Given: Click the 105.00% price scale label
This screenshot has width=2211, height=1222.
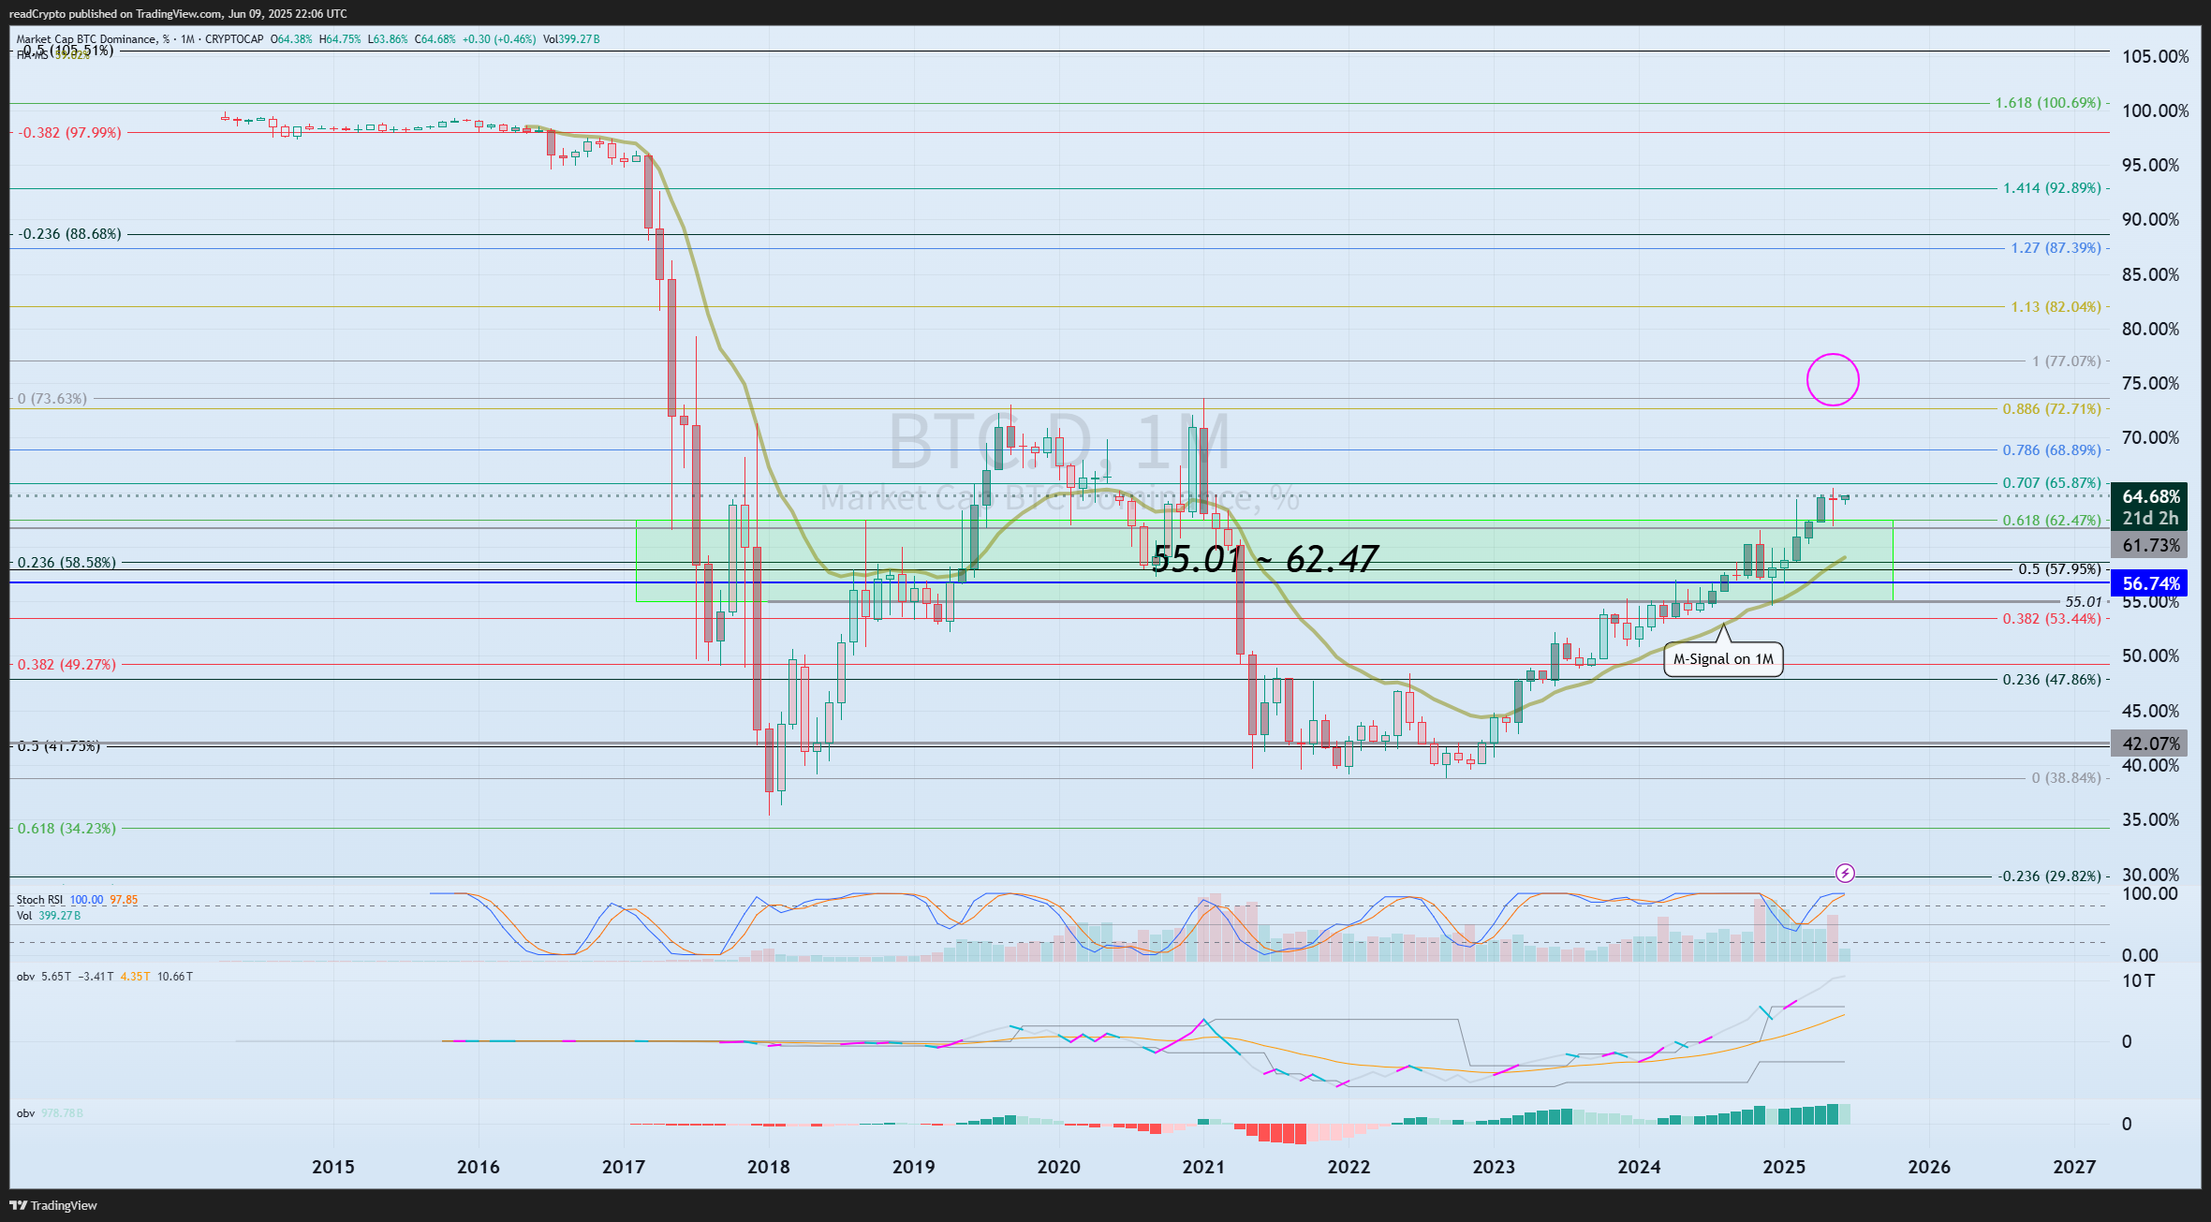Looking at the screenshot, I should click(2156, 56).
